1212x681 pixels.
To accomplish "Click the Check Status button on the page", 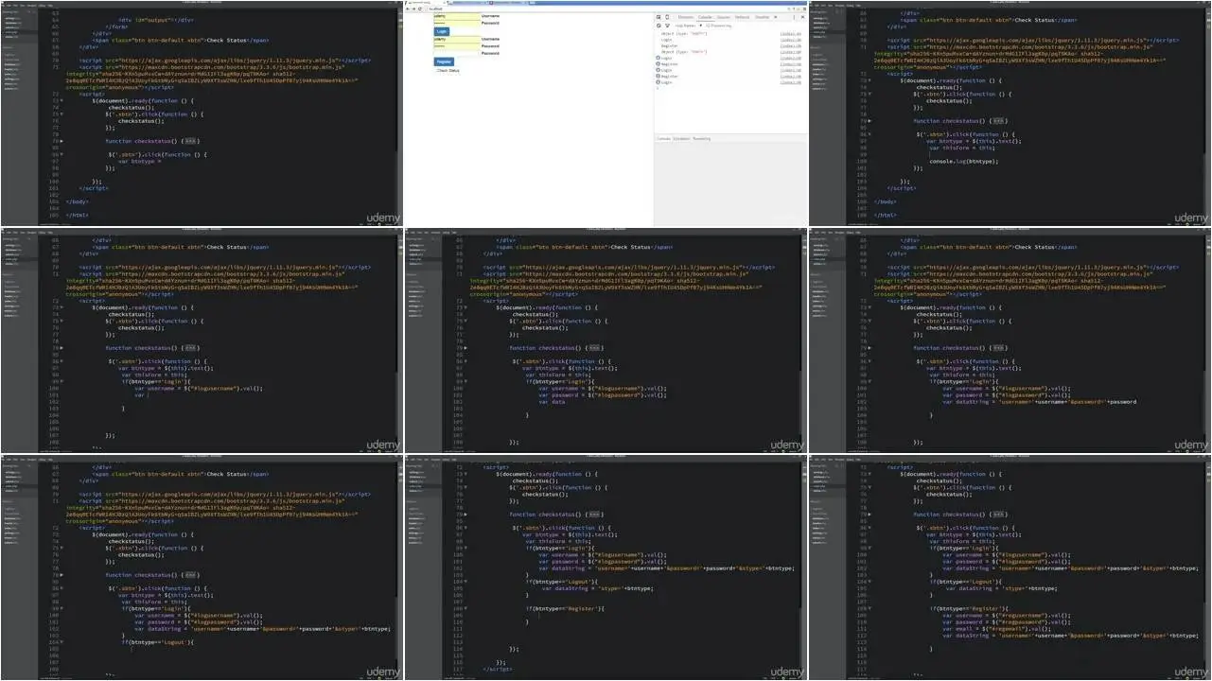I will click(x=448, y=71).
